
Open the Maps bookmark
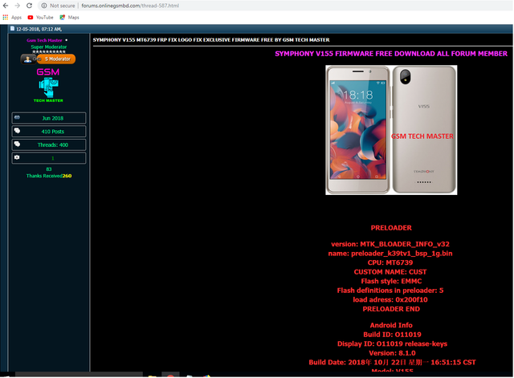click(x=69, y=18)
